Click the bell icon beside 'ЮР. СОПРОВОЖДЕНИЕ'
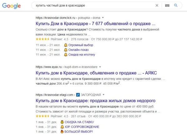The height and width of the screenshot is (140, 187). [62, 127]
